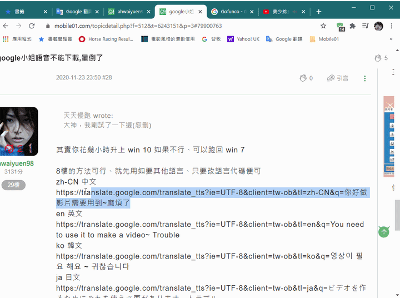Open the Horse Racing Resul... bookmark
The width and height of the screenshot is (400, 298).
106,39
